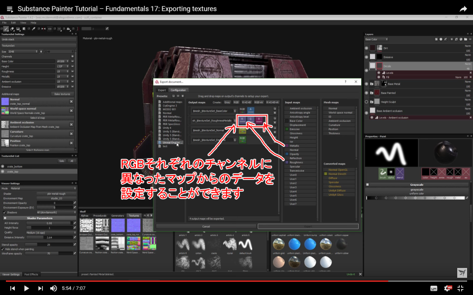This screenshot has height=295, width=473.
Task: Select the color picker eyedropper tool
Action: (x=34, y=29)
